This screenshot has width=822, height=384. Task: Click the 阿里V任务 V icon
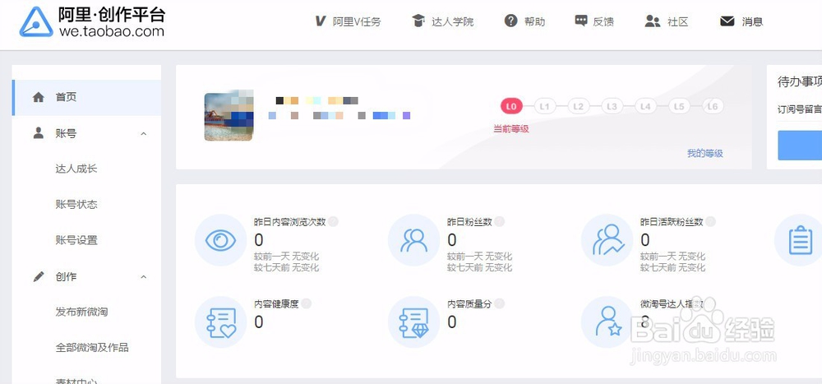321,21
